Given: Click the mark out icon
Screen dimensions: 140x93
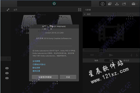Looking at the screenshot, I should click(137, 55).
